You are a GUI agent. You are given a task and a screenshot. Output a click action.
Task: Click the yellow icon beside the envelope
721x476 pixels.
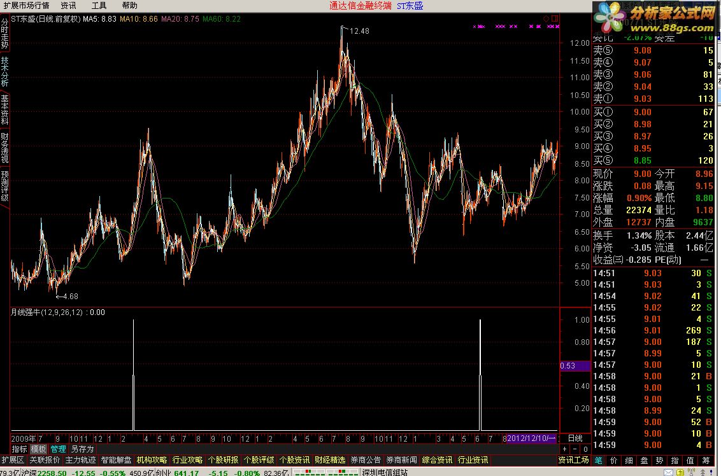680,472
